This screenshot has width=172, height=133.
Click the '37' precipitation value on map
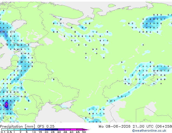(7, 105)
